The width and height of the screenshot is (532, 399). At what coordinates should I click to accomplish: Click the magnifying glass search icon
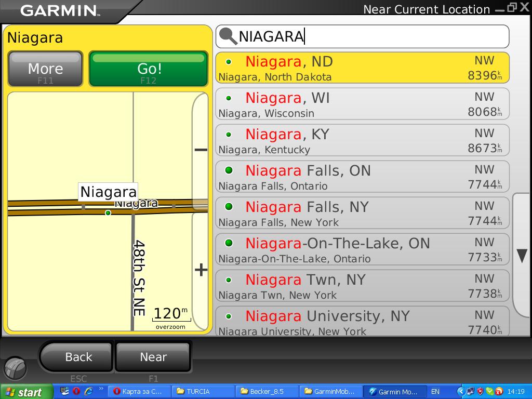(228, 36)
